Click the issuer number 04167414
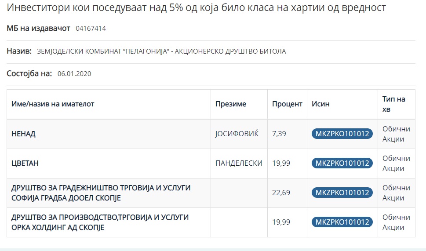Screen dimensions: 426x251 91,29
